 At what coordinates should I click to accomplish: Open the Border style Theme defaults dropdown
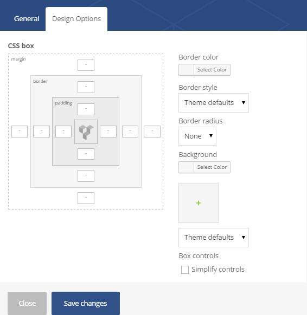(x=214, y=103)
